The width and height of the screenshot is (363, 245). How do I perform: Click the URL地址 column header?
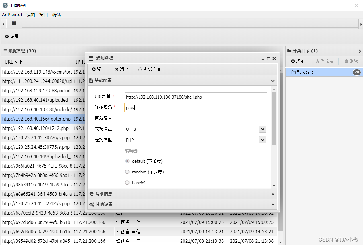pos(36,62)
